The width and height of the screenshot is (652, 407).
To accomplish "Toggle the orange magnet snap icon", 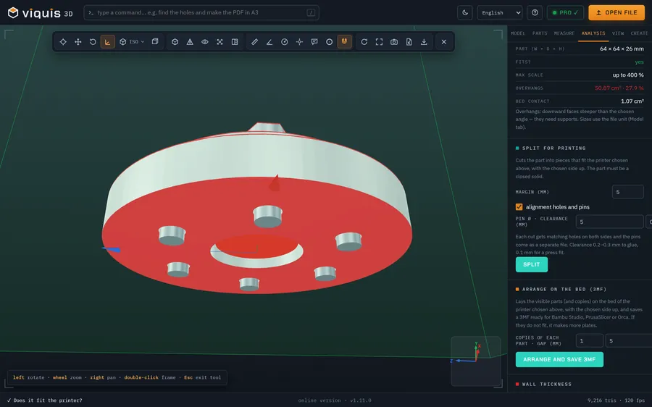I will point(344,41).
